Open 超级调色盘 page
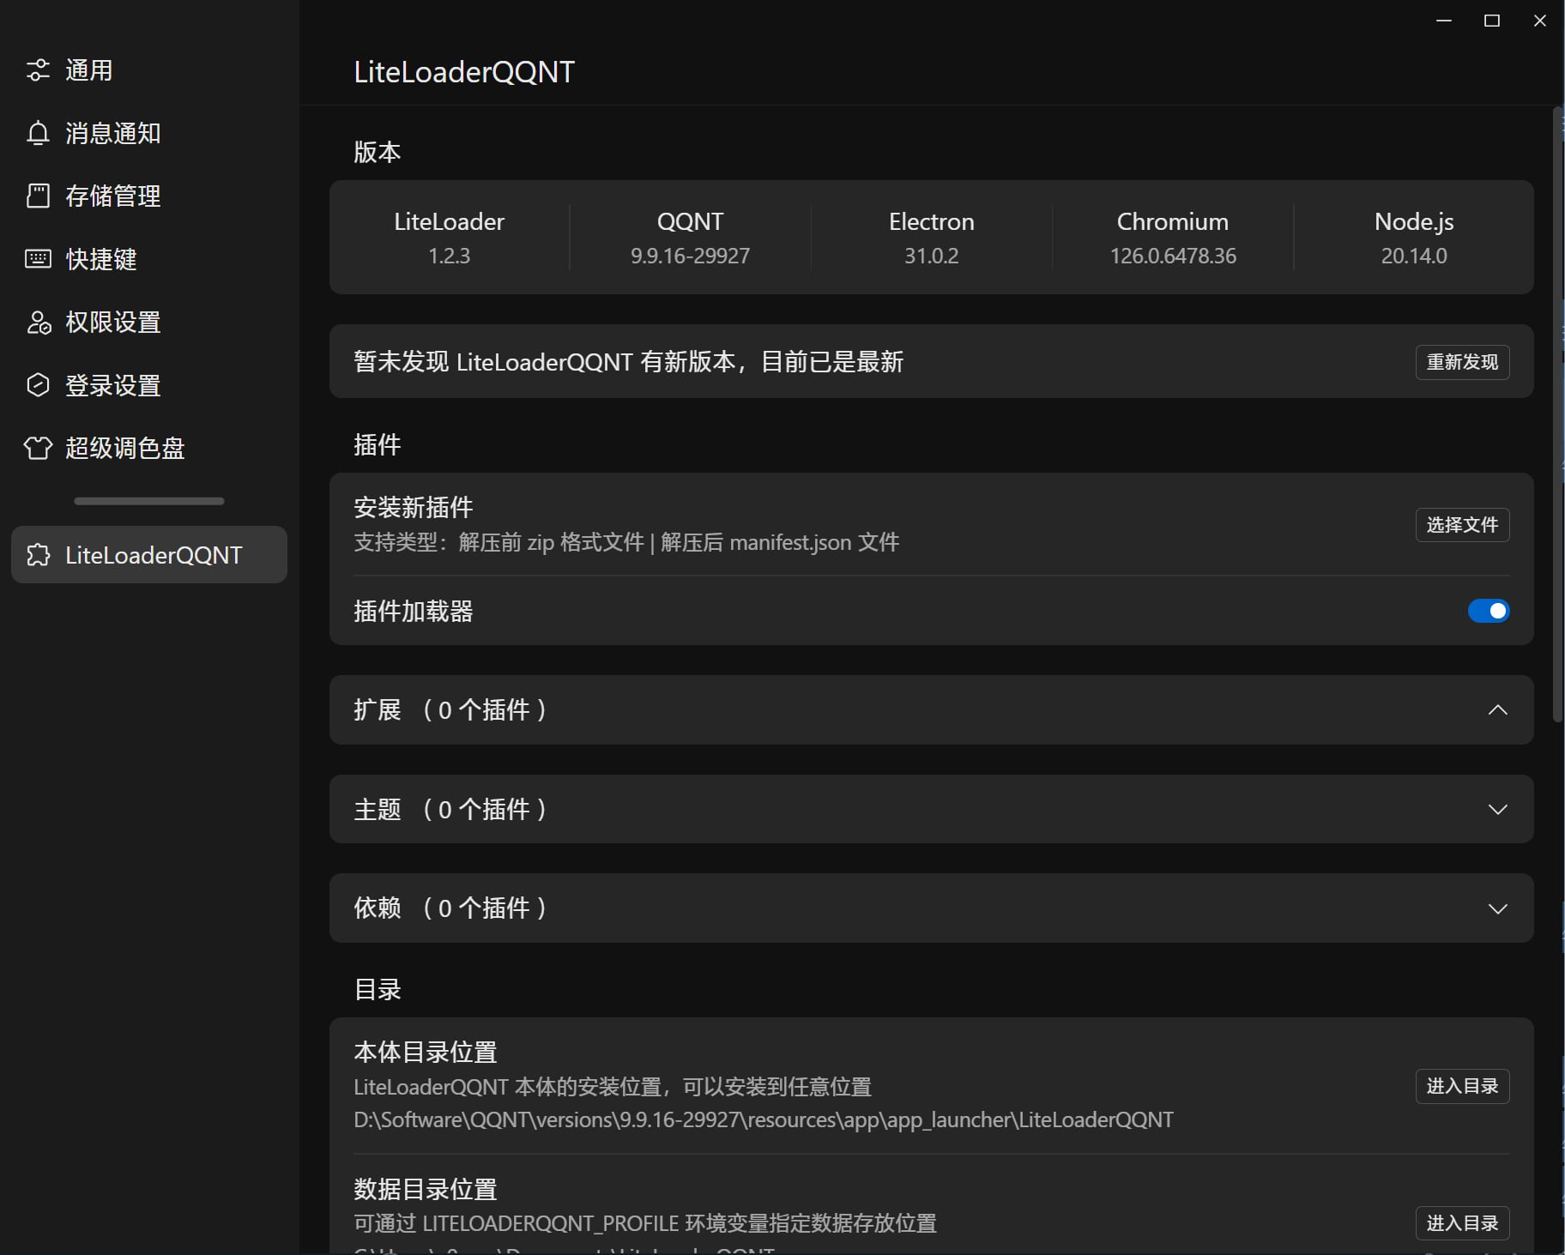The width and height of the screenshot is (1565, 1255). (x=149, y=448)
